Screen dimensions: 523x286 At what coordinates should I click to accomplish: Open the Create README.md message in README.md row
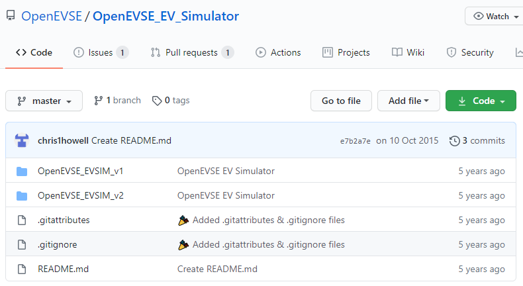pyautogui.click(x=217, y=269)
